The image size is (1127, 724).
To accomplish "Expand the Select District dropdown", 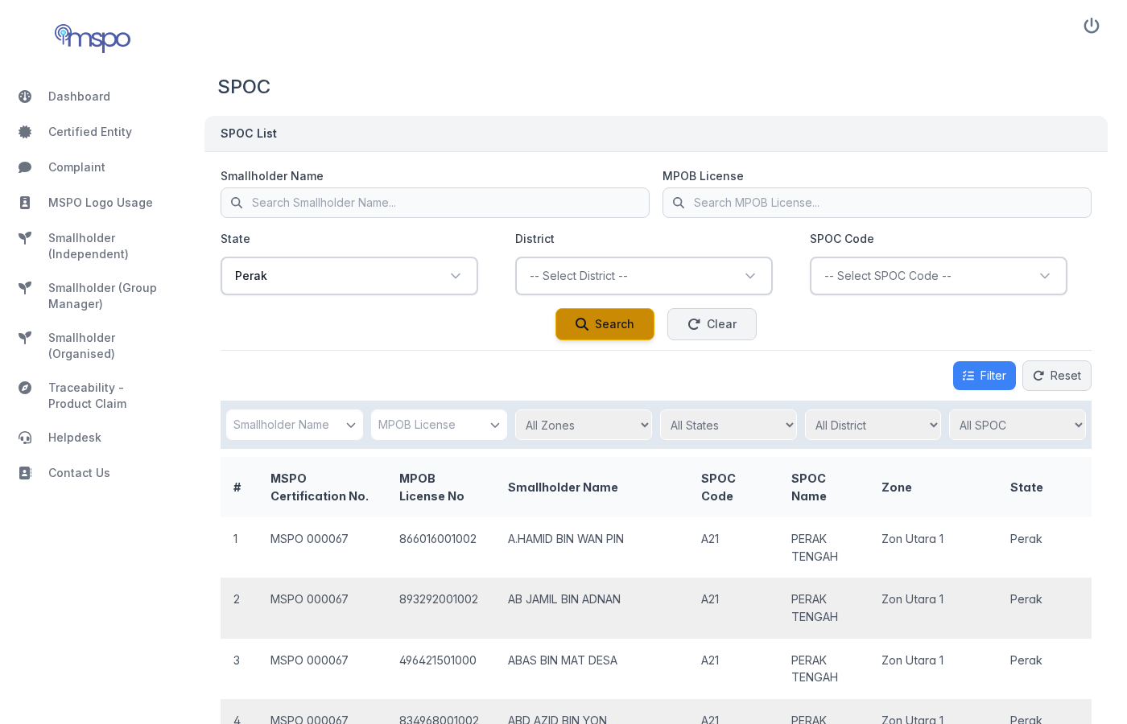I will click(x=644, y=276).
